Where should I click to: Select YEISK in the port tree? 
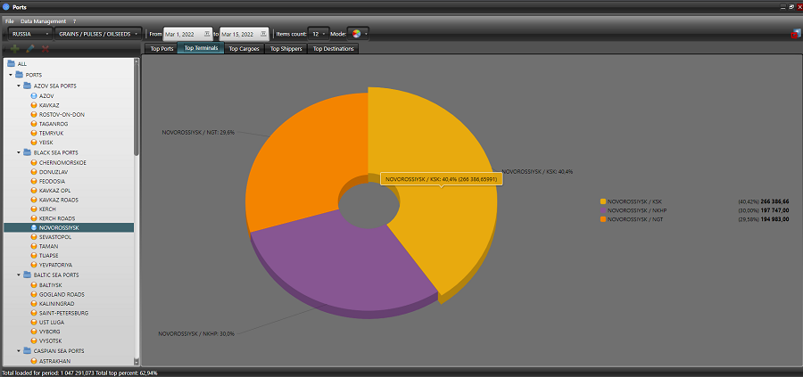[x=46, y=143]
